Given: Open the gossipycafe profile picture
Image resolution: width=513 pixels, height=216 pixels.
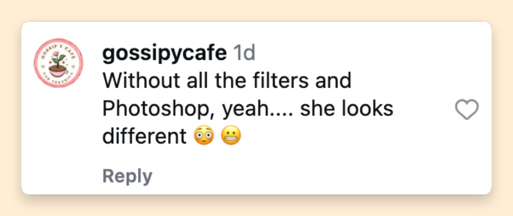Looking at the screenshot, I should [x=59, y=63].
